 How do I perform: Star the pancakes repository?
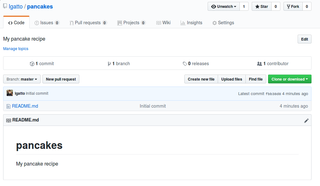click(x=261, y=6)
